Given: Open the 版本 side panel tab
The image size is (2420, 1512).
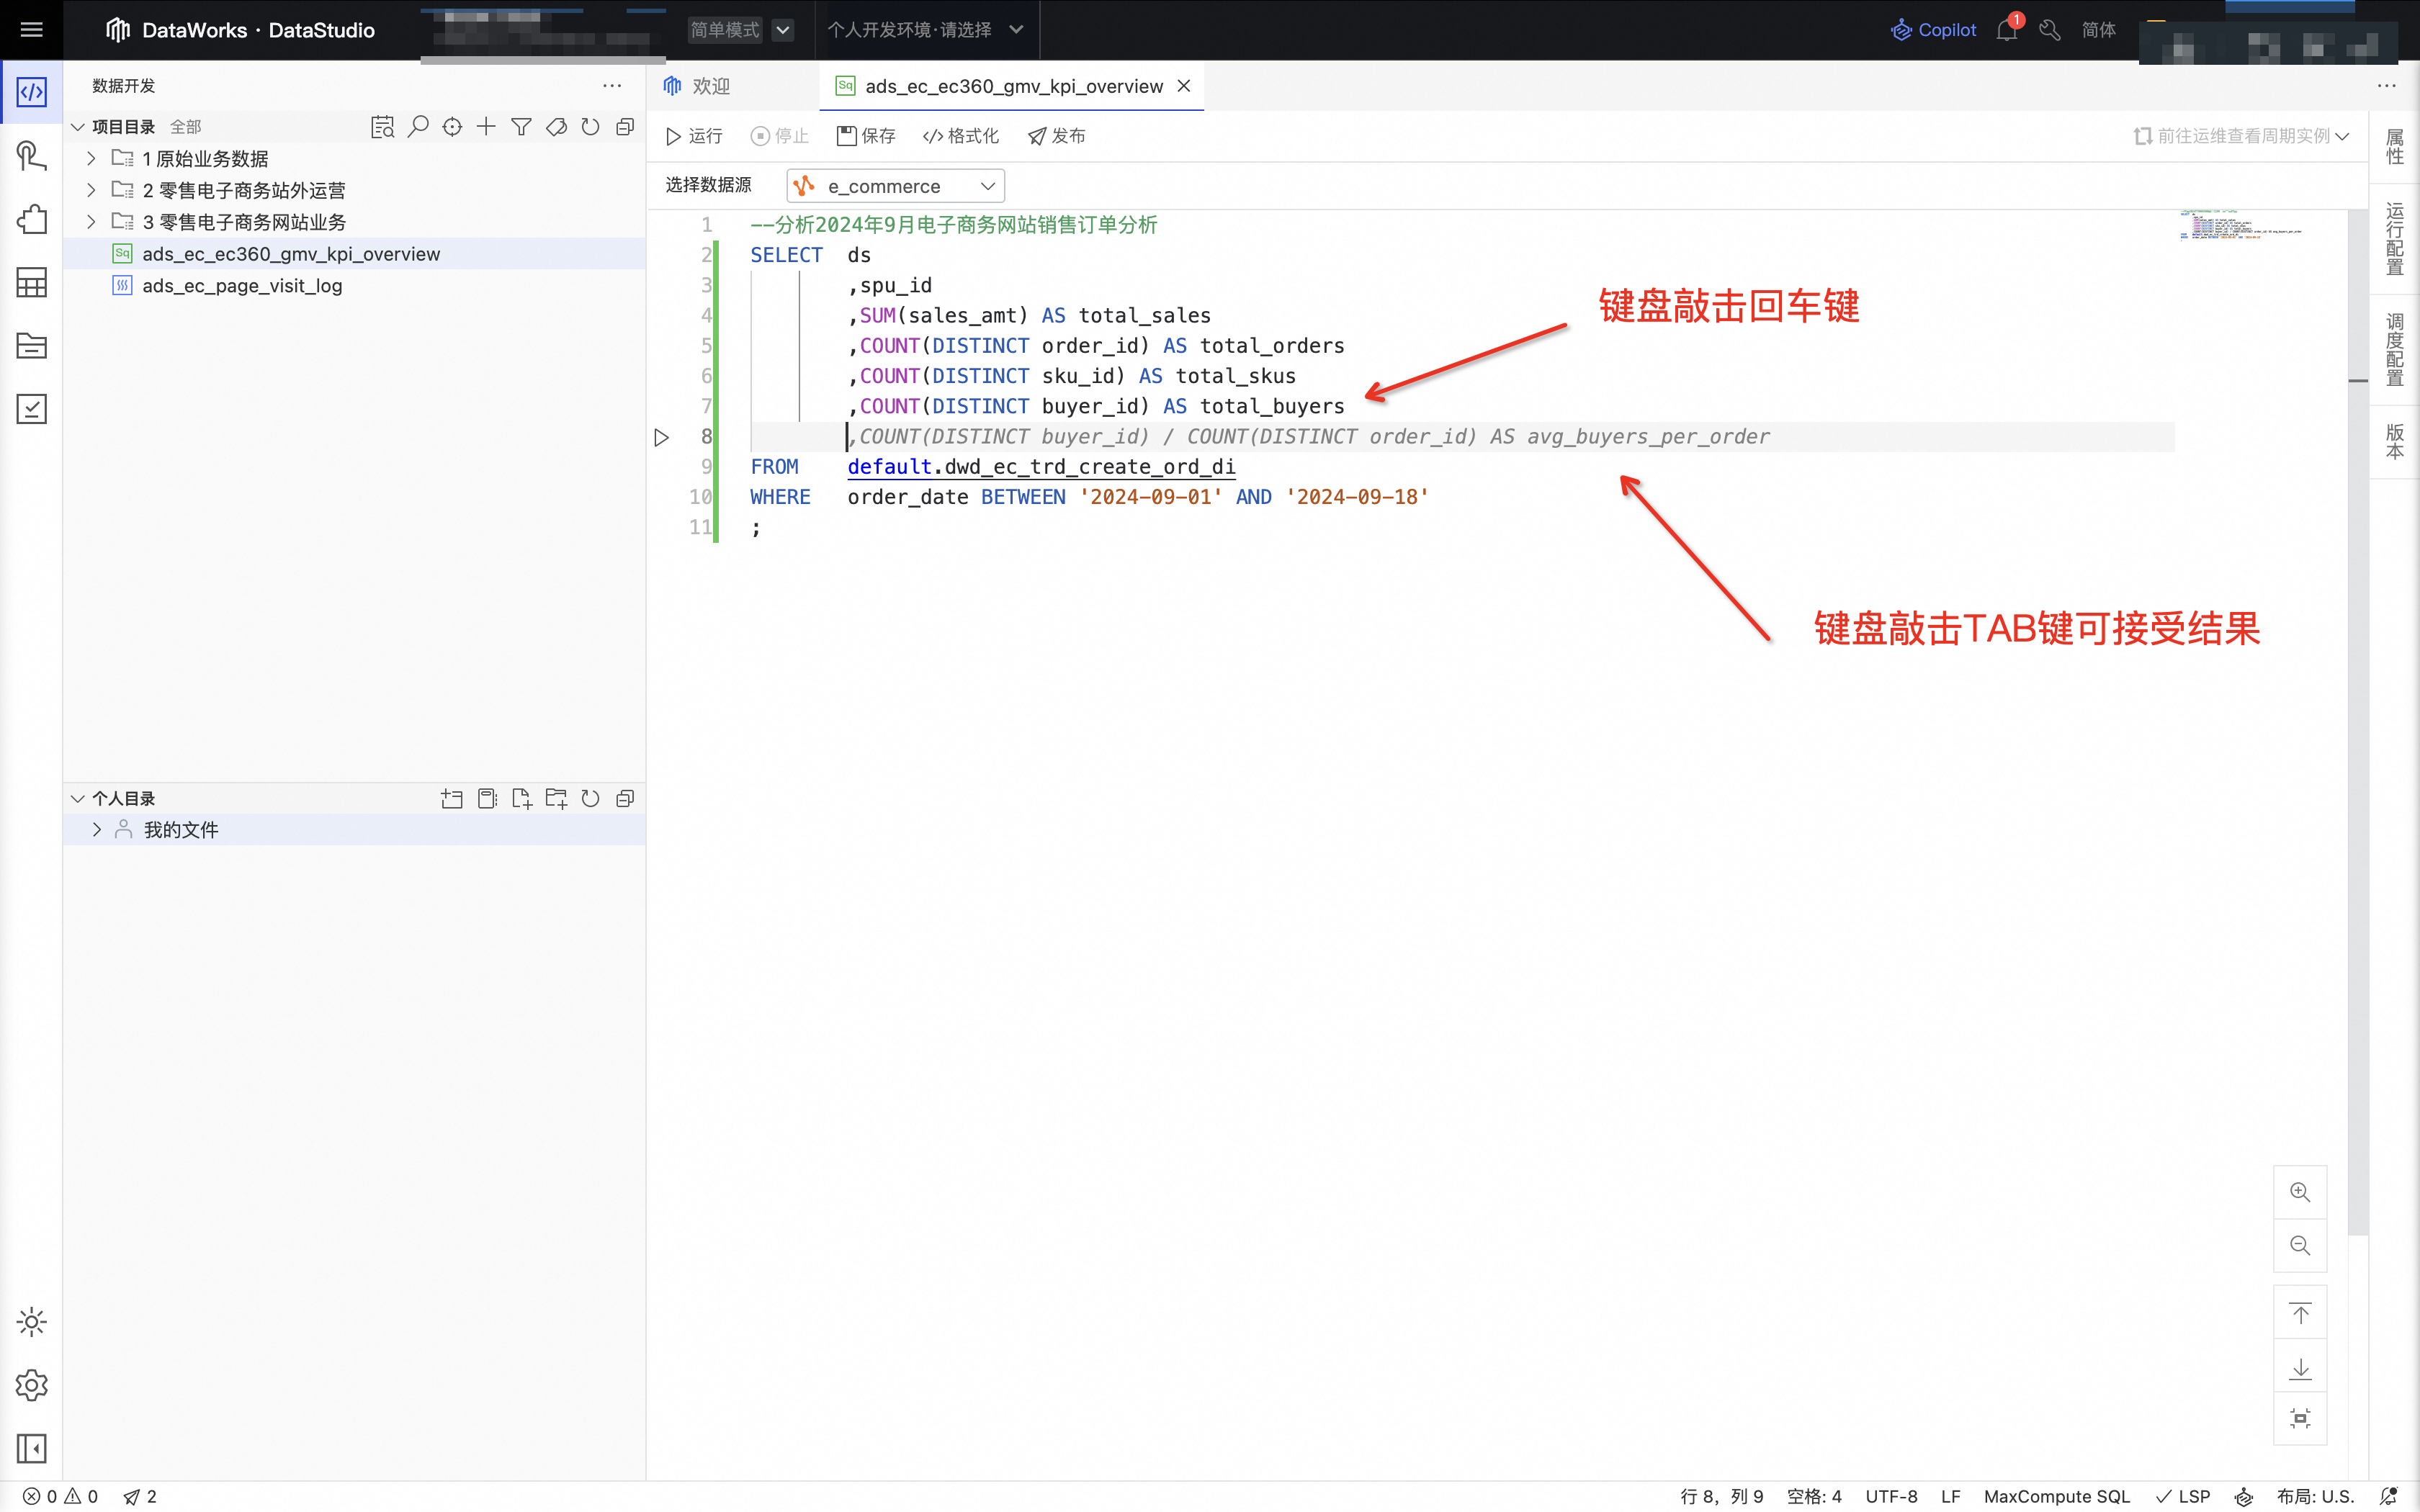Looking at the screenshot, I should (x=2394, y=441).
